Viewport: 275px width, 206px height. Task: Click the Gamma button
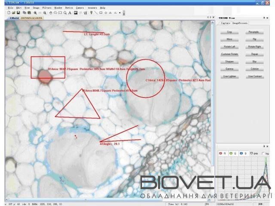coord(229,69)
